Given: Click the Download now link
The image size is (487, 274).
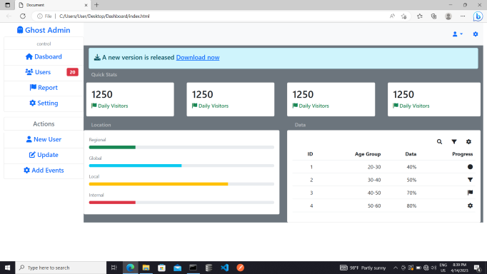Looking at the screenshot, I should [x=198, y=57].
